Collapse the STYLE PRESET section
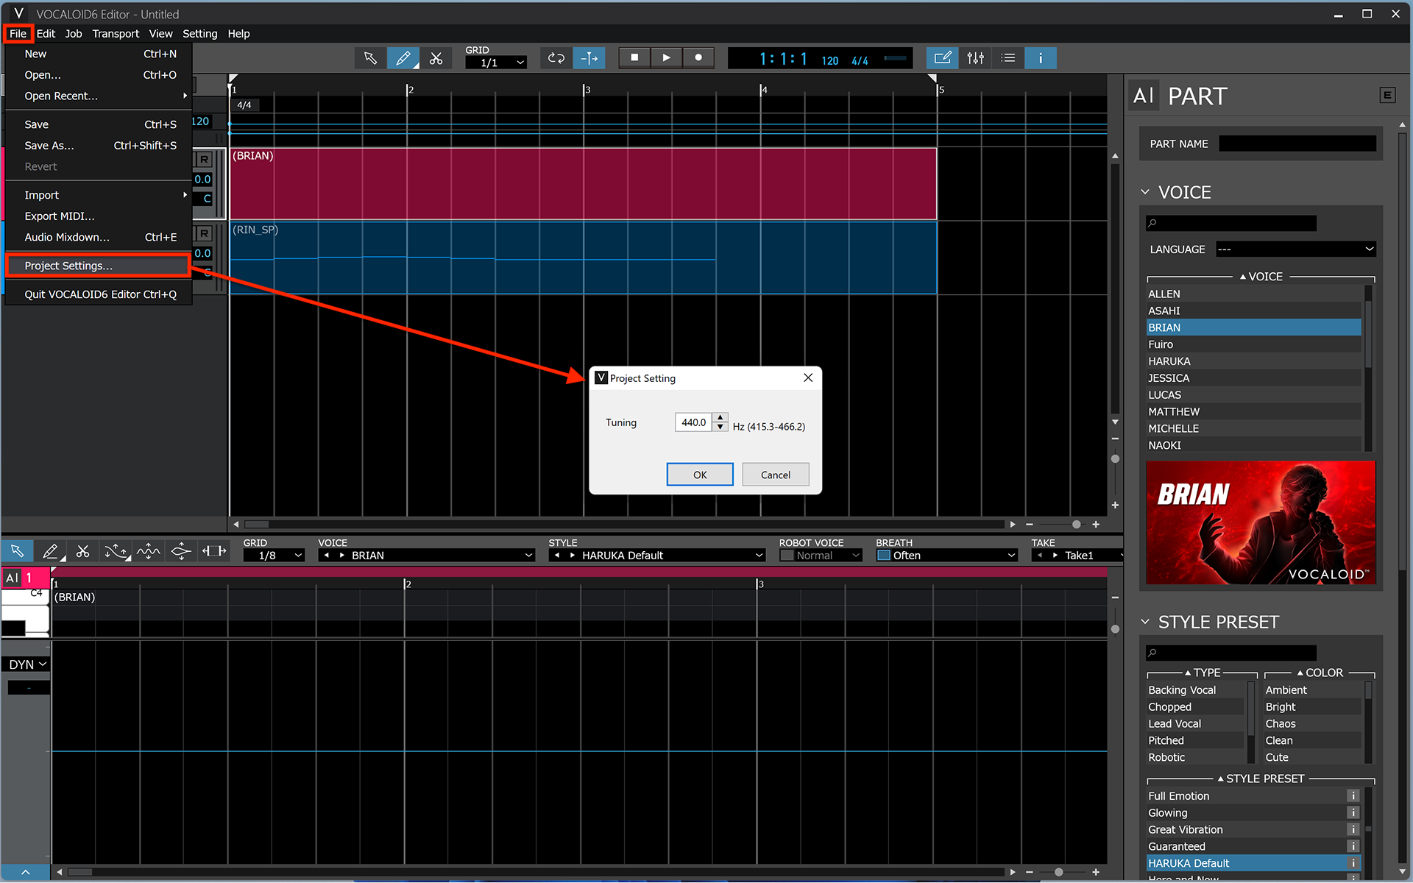Screen dimensions: 1413x883 click(x=1145, y=622)
